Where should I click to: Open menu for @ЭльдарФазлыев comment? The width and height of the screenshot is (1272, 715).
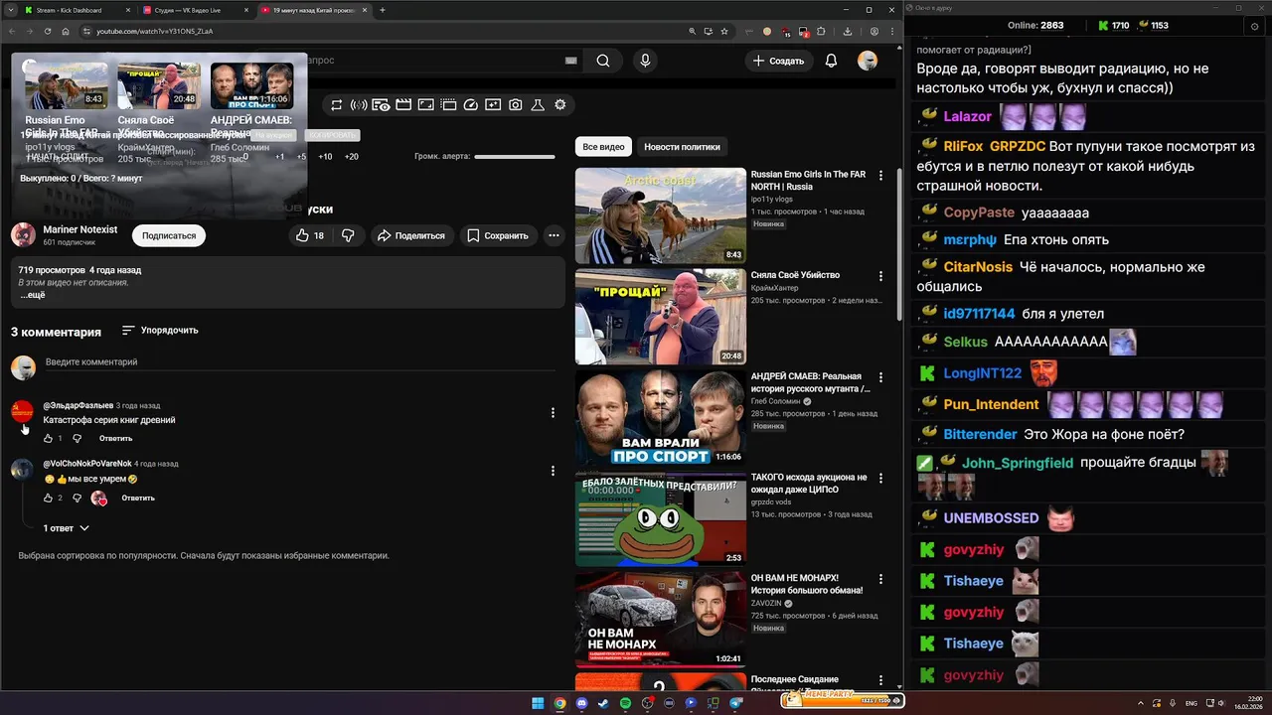tap(553, 412)
